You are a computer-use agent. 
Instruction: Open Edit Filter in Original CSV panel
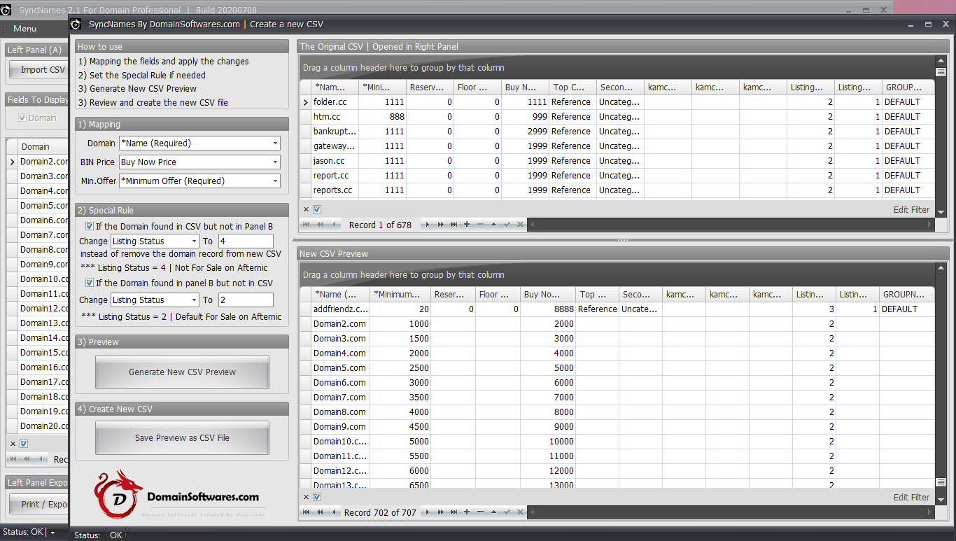(x=911, y=209)
